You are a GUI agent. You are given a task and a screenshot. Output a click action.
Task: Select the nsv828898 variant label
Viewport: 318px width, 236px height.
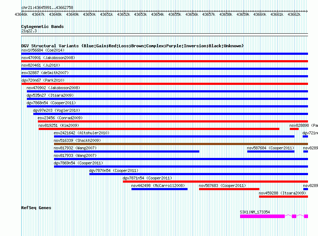(304, 125)
